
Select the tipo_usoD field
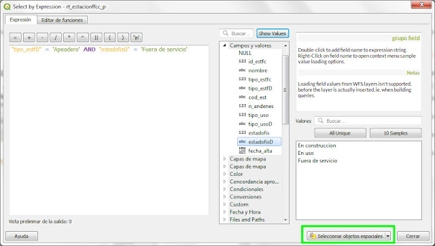[260, 124]
